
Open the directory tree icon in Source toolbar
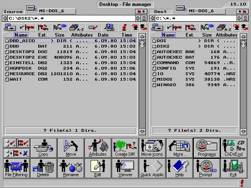coord(60,28)
